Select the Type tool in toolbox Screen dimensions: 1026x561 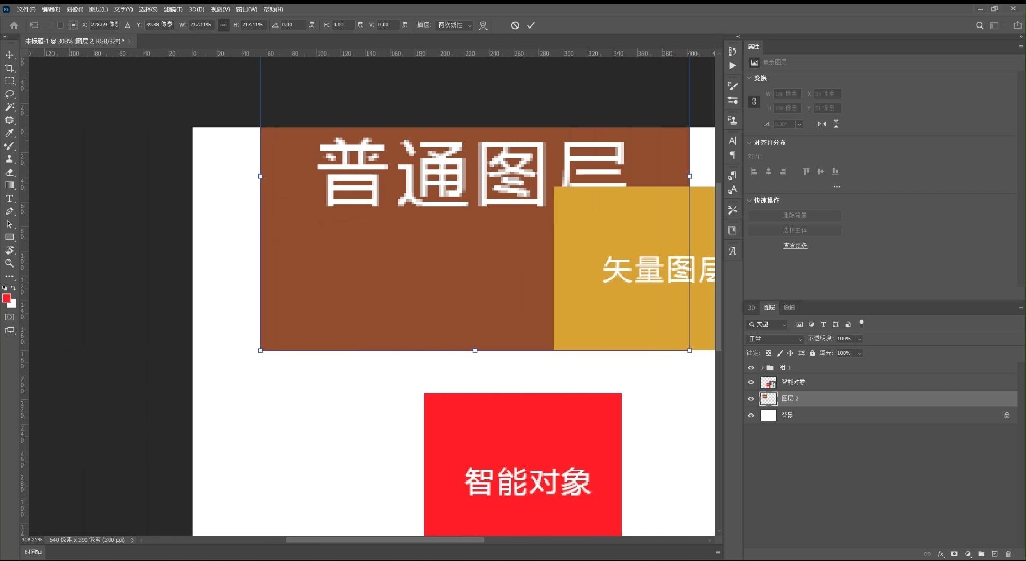9,198
